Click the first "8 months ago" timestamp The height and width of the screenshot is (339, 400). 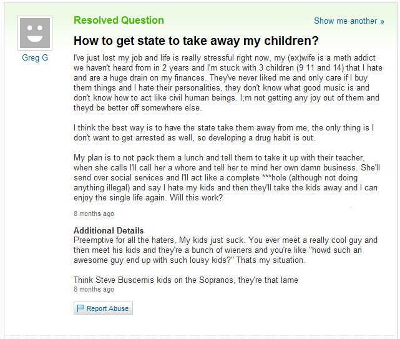coord(94,214)
